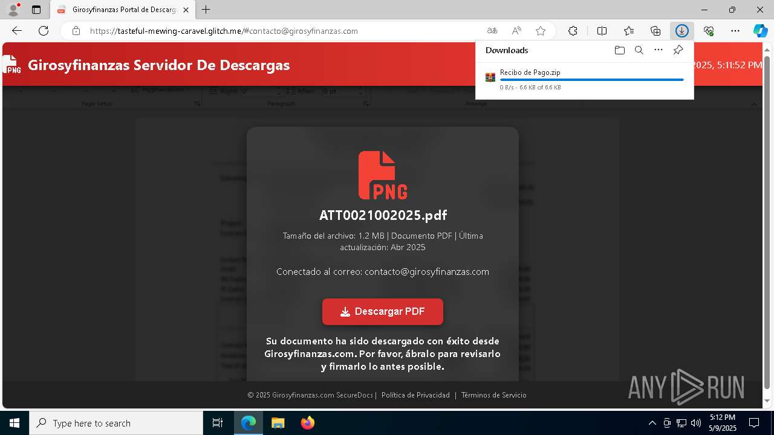Search downloads in Downloads panel
The image size is (774, 435).
[639, 50]
